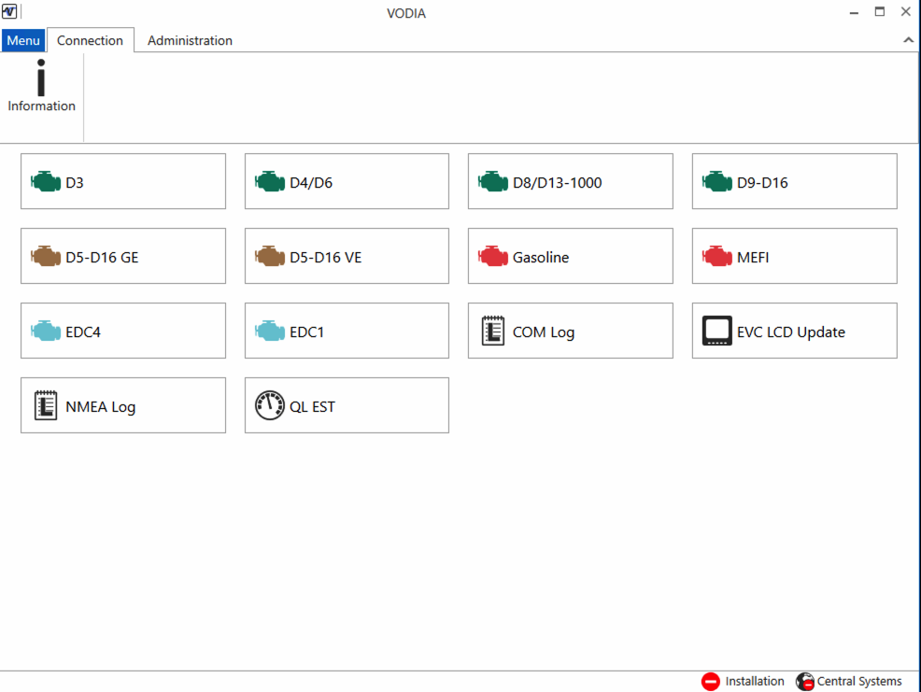Click the green engine icon for D3
The width and height of the screenshot is (921, 692).
point(46,182)
